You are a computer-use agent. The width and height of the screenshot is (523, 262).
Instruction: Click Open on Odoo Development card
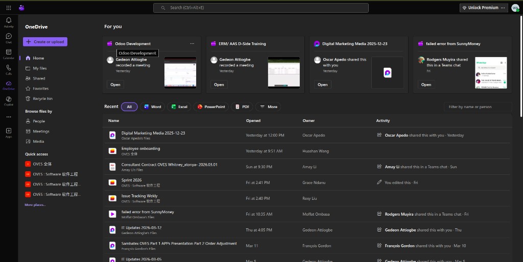coord(115,85)
